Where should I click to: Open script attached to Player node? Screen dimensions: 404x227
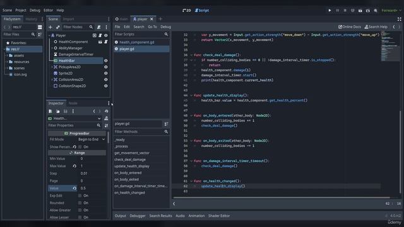click(100, 35)
